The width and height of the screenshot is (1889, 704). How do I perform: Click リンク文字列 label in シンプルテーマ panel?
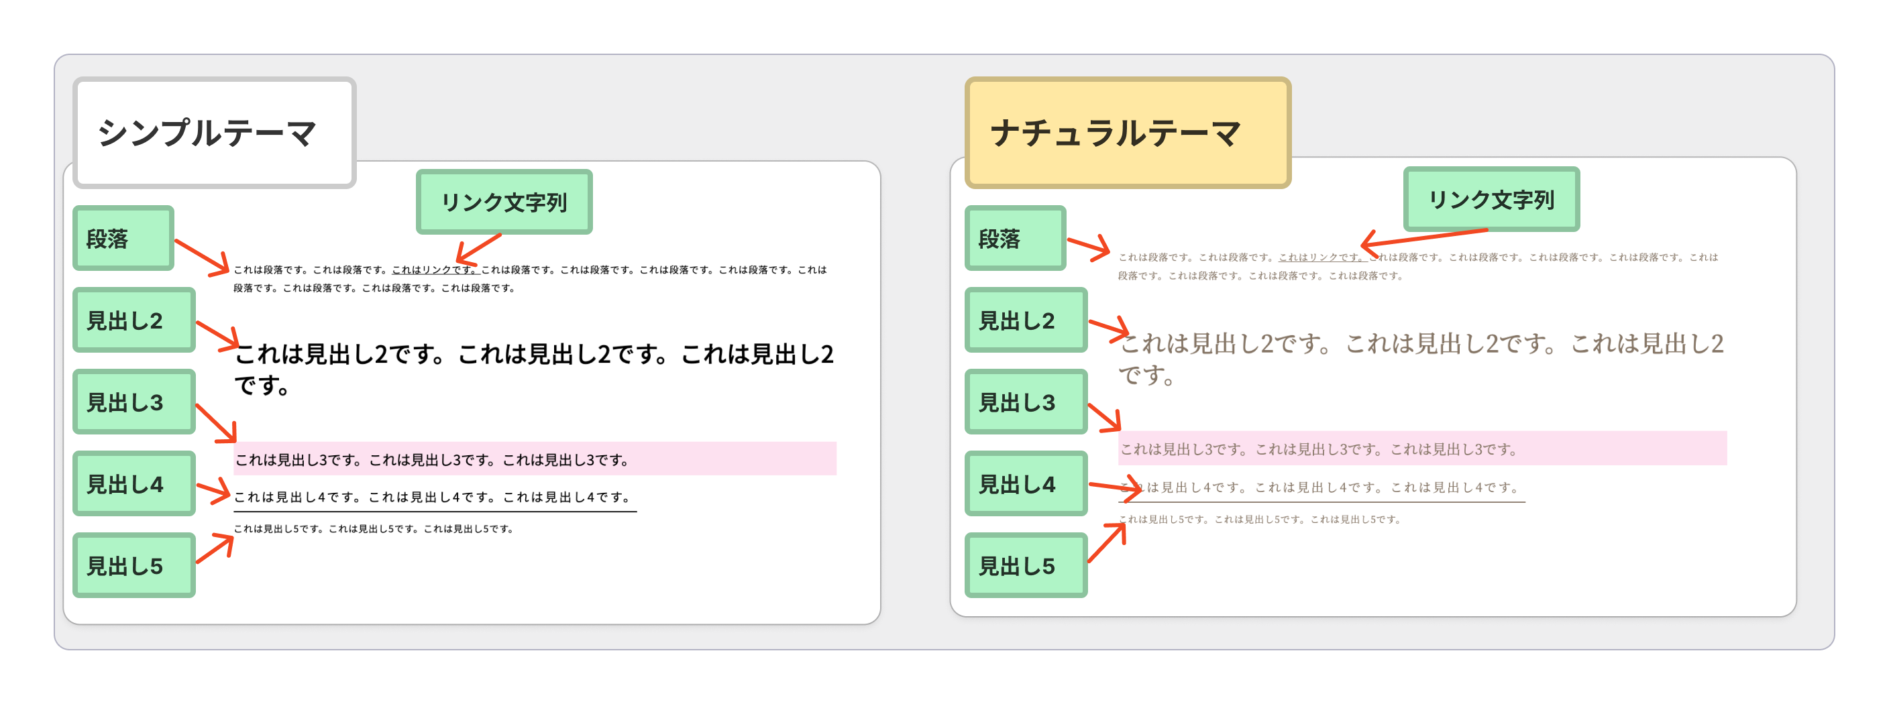coord(504,202)
